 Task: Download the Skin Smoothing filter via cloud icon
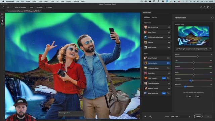(x=169, y=27)
